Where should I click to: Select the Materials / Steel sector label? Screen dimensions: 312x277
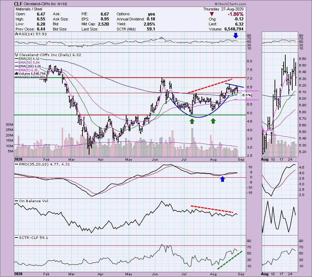[x=29, y=9]
